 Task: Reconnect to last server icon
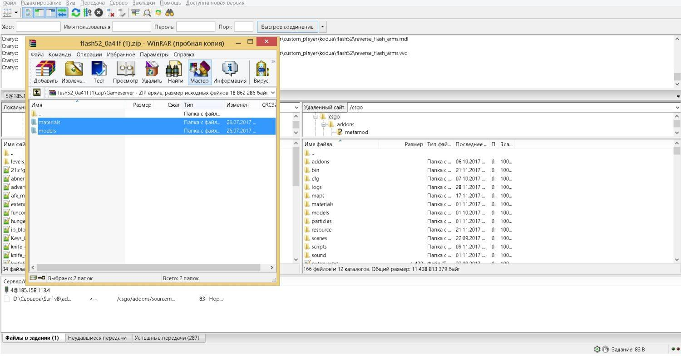click(x=122, y=13)
